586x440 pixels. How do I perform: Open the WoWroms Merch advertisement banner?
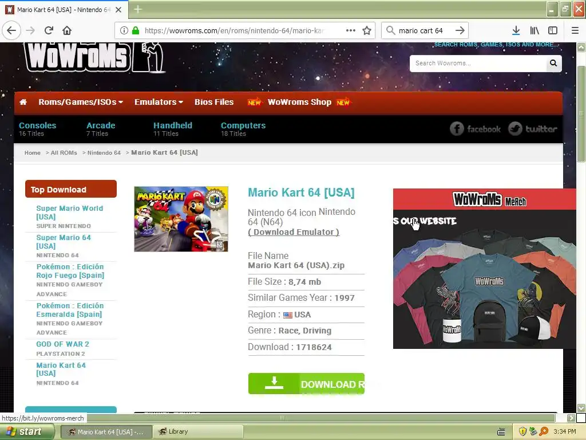pyautogui.click(x=484, y=269)
